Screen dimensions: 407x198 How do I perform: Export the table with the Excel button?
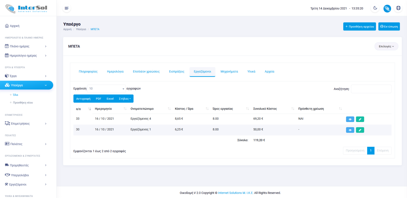point(110,99)
